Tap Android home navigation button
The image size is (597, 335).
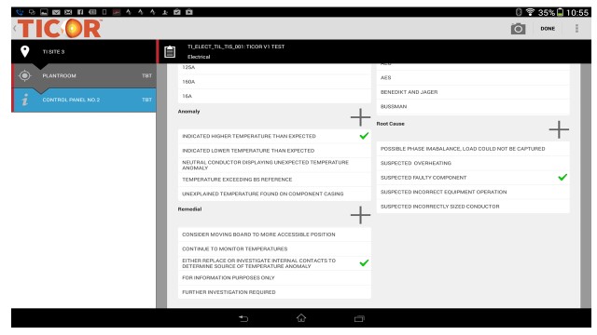point(301,318)
